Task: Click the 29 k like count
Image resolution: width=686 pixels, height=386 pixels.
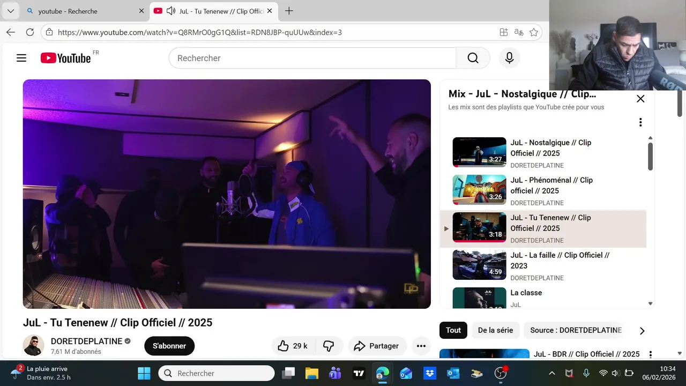Action: (300, 346)
